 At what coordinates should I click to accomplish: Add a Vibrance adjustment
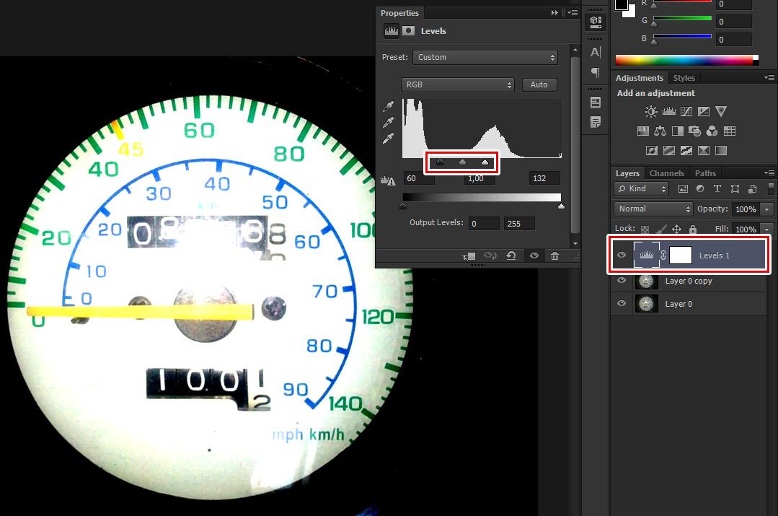click(721, 111)
